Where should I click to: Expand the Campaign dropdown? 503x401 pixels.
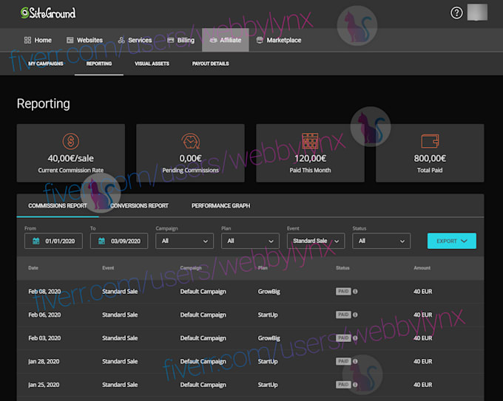[x=184, y=241]
